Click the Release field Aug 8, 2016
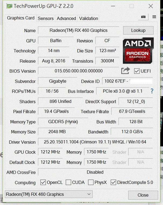The height and width of the screenshot is (205, 163). coord(54,61)
